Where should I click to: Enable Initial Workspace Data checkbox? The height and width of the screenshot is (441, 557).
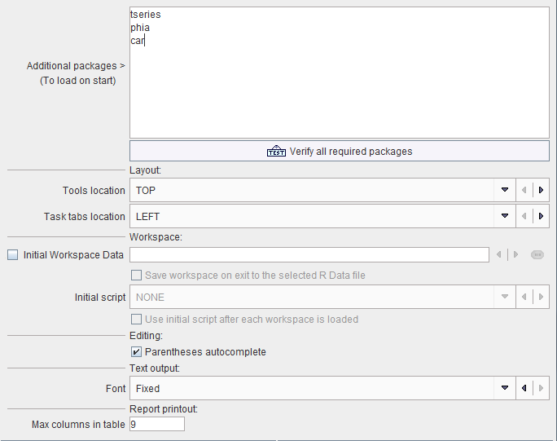13,254
